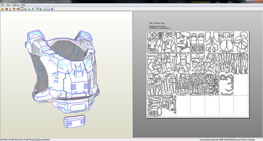Viewport: 263px width, 141px height.
Task: Click the unfolded pattern sheet in 2D view
Action: point(198,74)
